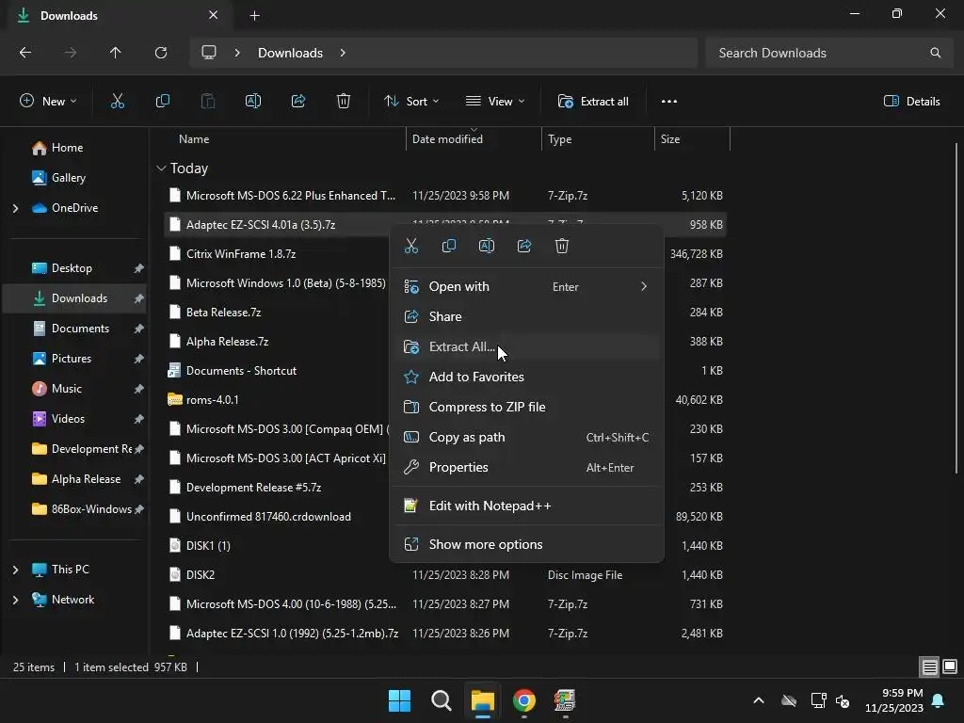
Task: Click the Share icon in the toolbar
Action: point(298,102)
